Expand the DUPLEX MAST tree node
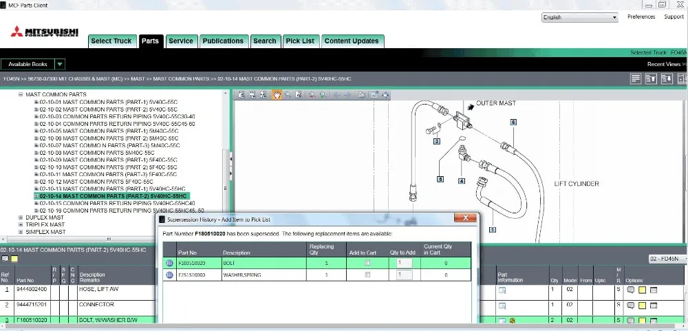The image size is (688, 331). pos(21,217)
